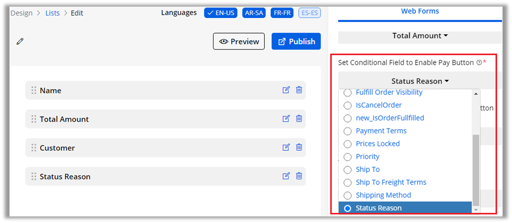Edit the Name field row
512x223 pixels.
[x=286, y=90]
